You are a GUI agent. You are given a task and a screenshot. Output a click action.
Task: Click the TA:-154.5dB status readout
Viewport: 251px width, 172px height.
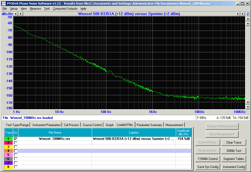(241, 118)
